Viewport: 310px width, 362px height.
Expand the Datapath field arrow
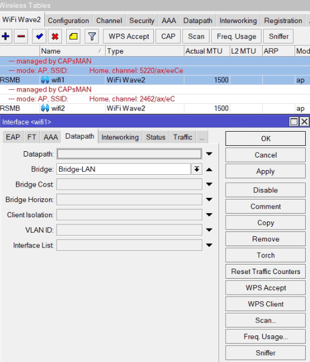(x=209, y=154)
